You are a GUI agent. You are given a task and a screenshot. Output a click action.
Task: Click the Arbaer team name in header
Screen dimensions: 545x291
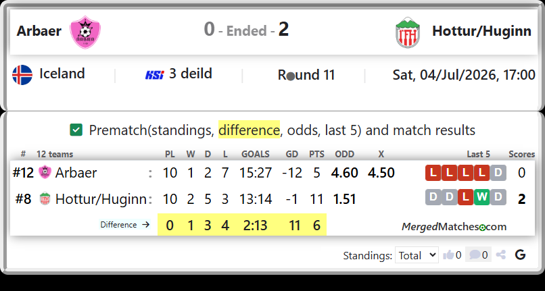coord(39,31)
